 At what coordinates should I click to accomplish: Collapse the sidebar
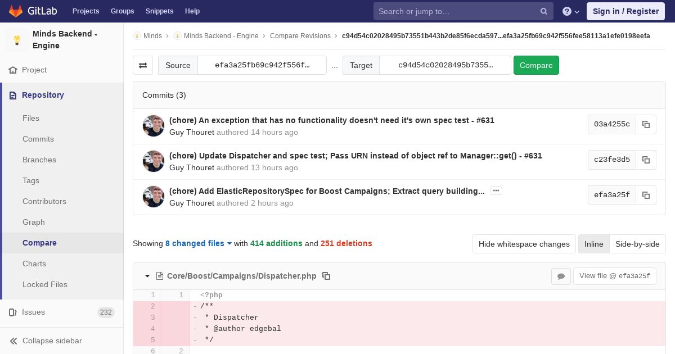(x=52, y=341)
